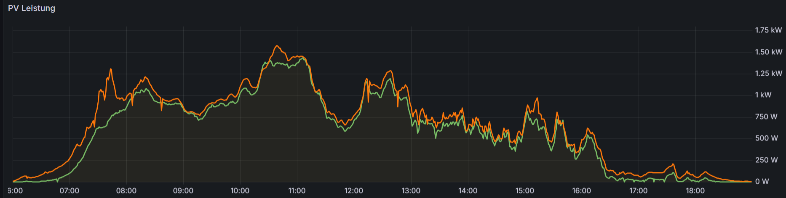
Task: Select the 12:00 tick on the time axis
Action: click(x=354, y=191)
